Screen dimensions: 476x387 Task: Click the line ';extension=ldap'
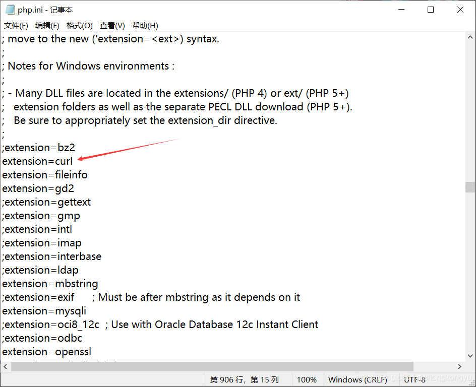[40, 270]
